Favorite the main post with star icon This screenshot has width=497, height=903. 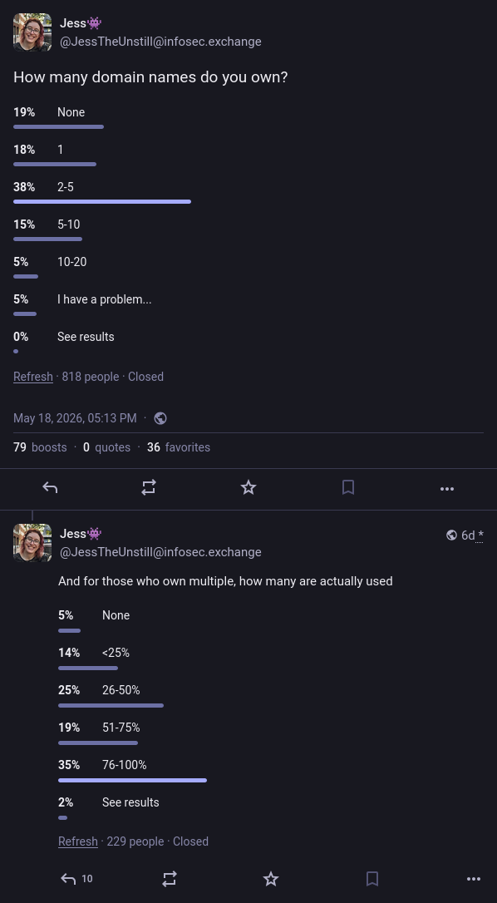coord(248,488)
